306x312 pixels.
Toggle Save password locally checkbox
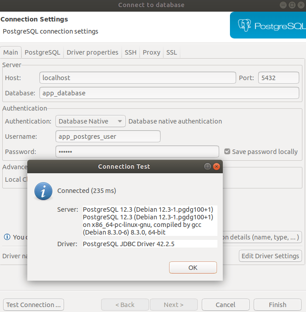(227, 151)
